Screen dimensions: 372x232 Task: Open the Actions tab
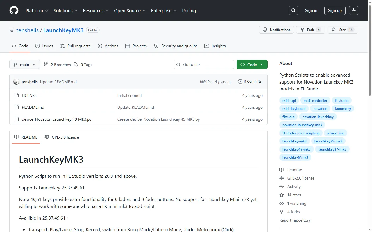click(x=108, y=46)
